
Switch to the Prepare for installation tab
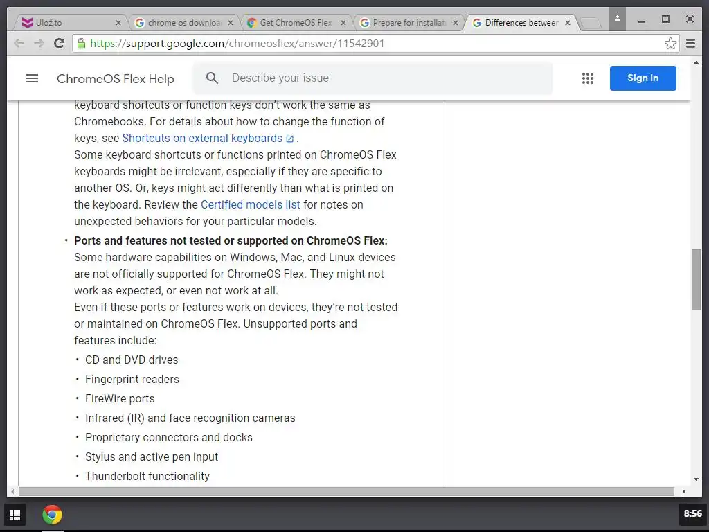pyautogui.click(x=409, y=23)
